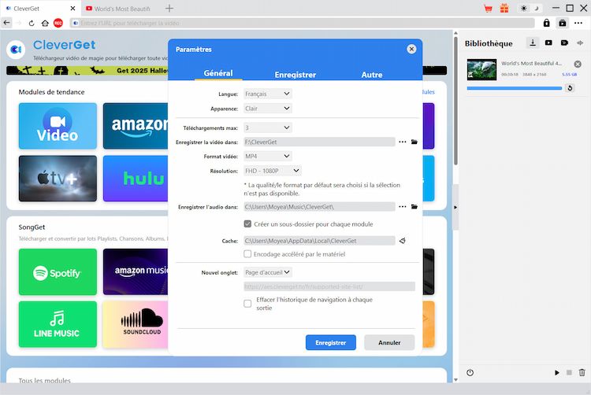591x395 pixels.
Task: Open the Autre settings tab
Action: point(372,75)
